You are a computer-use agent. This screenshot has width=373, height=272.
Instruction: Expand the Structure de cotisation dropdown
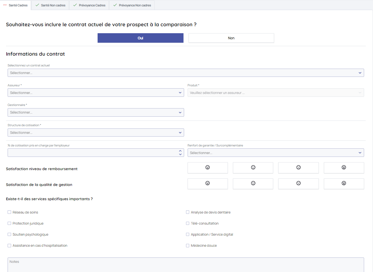point(96,133)
